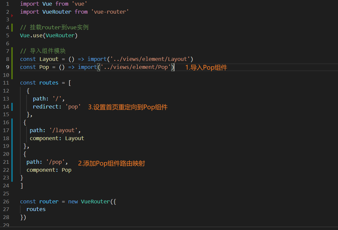Click line number 14 in the gutter
This screenshot has width=338, height=230.
pyautogui.click(x=6, y=107)
